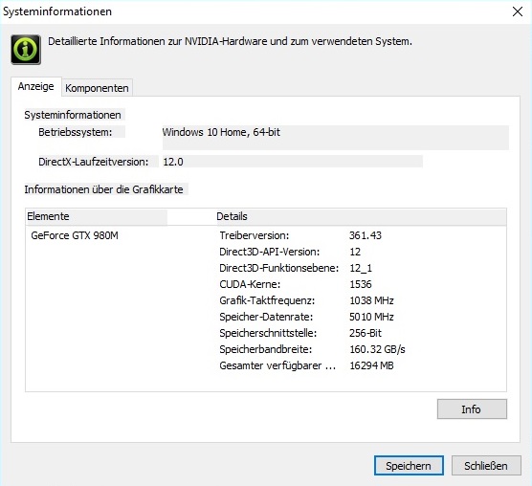Viewport: 532px width, 486px height.
Task: Click the Details column header
Action: tap(362, 216)
